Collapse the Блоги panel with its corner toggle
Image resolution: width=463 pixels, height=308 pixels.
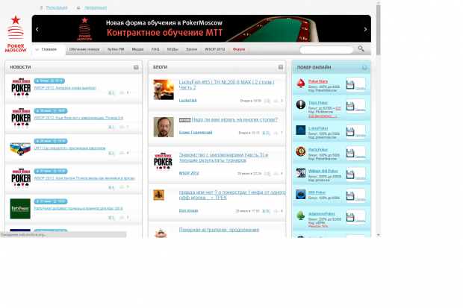point(281,67)
